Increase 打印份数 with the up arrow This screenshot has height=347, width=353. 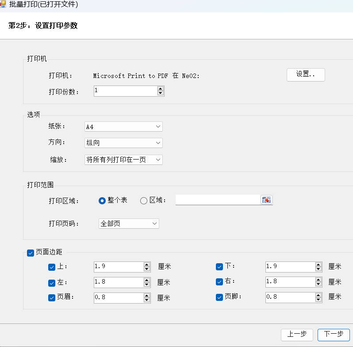tap(161, 89)
